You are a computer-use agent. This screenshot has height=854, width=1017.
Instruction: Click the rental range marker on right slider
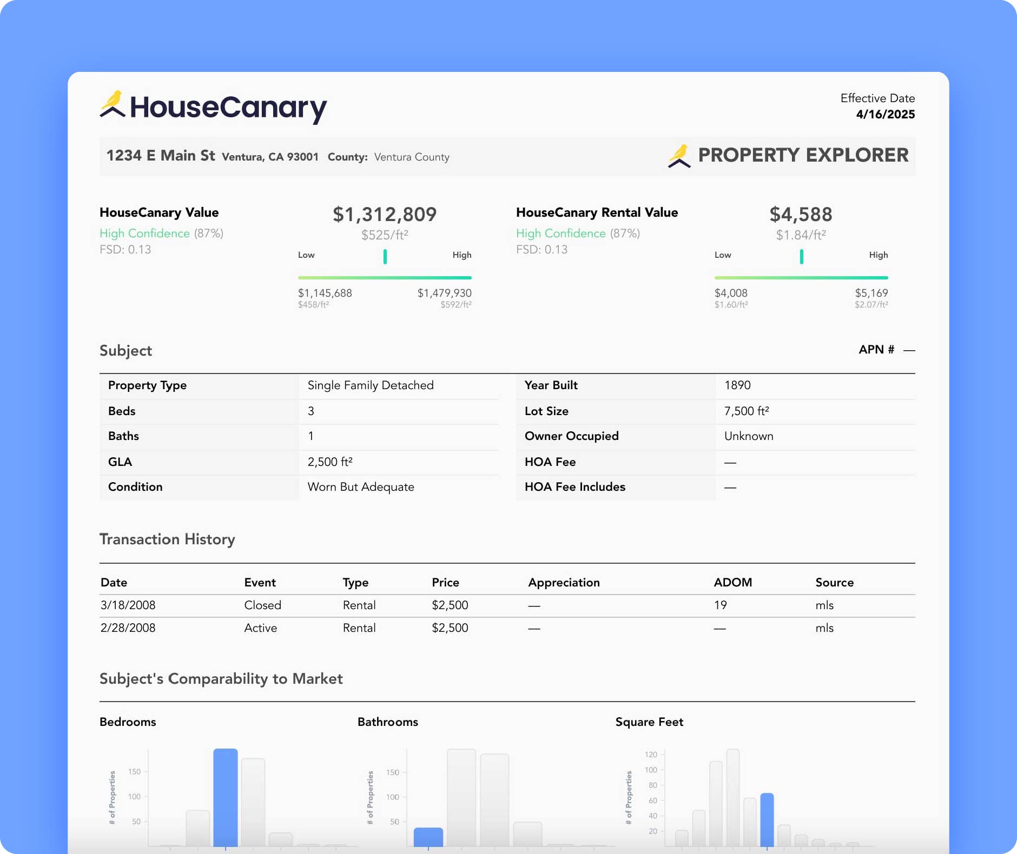coord(801,257)
